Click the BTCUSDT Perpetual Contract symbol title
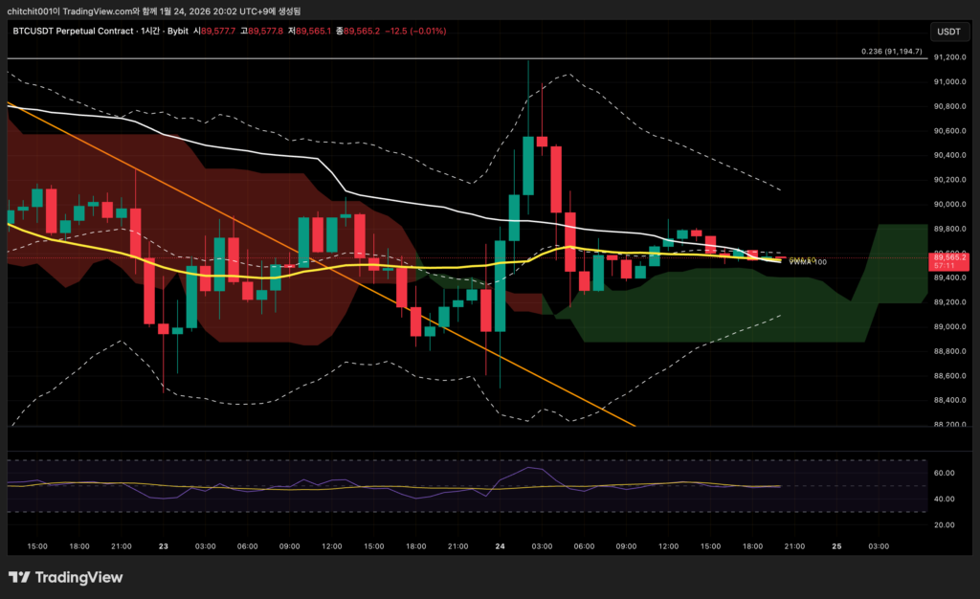 (75, 31)
